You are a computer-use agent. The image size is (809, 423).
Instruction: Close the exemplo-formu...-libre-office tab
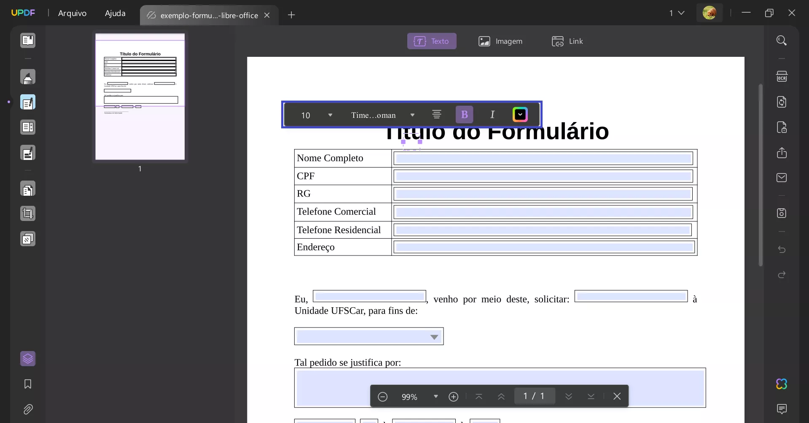(267, 15)
